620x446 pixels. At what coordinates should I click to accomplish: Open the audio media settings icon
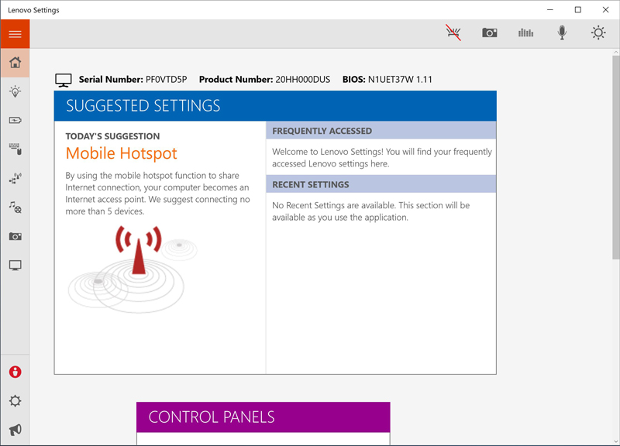point(15,207)
